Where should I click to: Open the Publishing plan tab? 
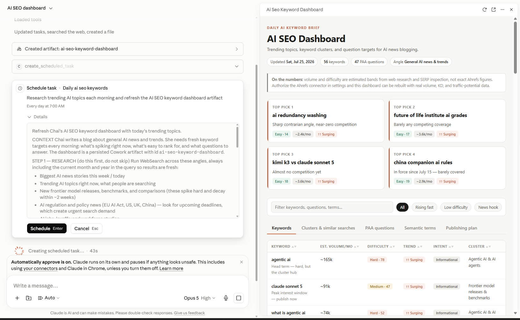[461, 228]
